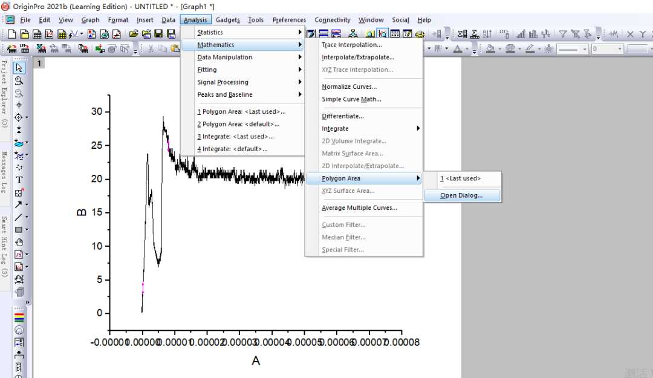
Task: Show the Messages Log side panel
Action: 4,172
